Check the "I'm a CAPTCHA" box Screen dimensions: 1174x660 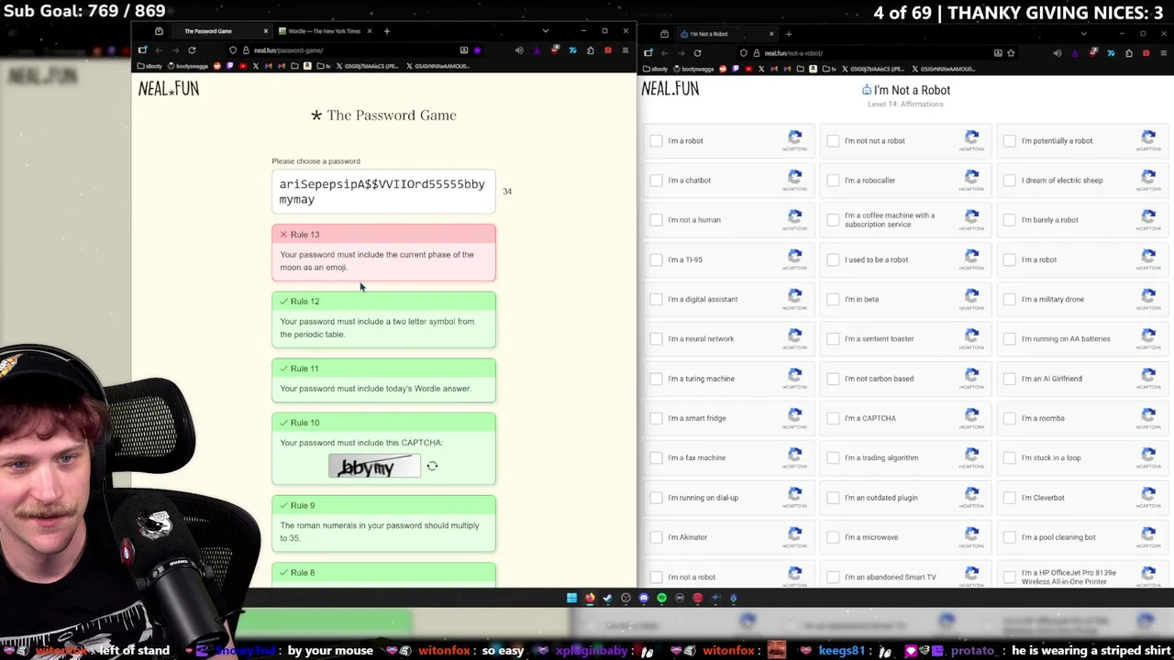pyautogui.click(x=833, y=418)
